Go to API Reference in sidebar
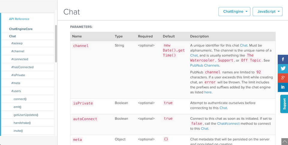The image size is (288, 145). tap(19, 19)
